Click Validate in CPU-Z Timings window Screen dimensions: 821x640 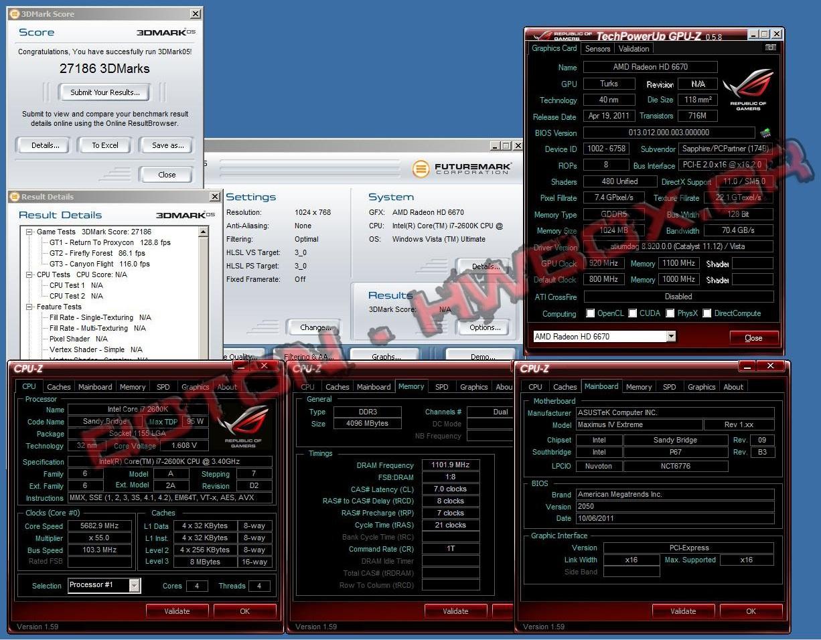(455, 611)
